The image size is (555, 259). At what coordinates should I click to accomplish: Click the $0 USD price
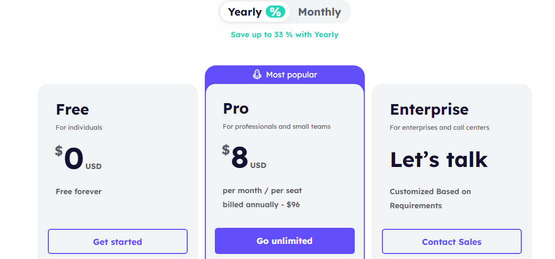pyautogui.click(x=78, y=158)
